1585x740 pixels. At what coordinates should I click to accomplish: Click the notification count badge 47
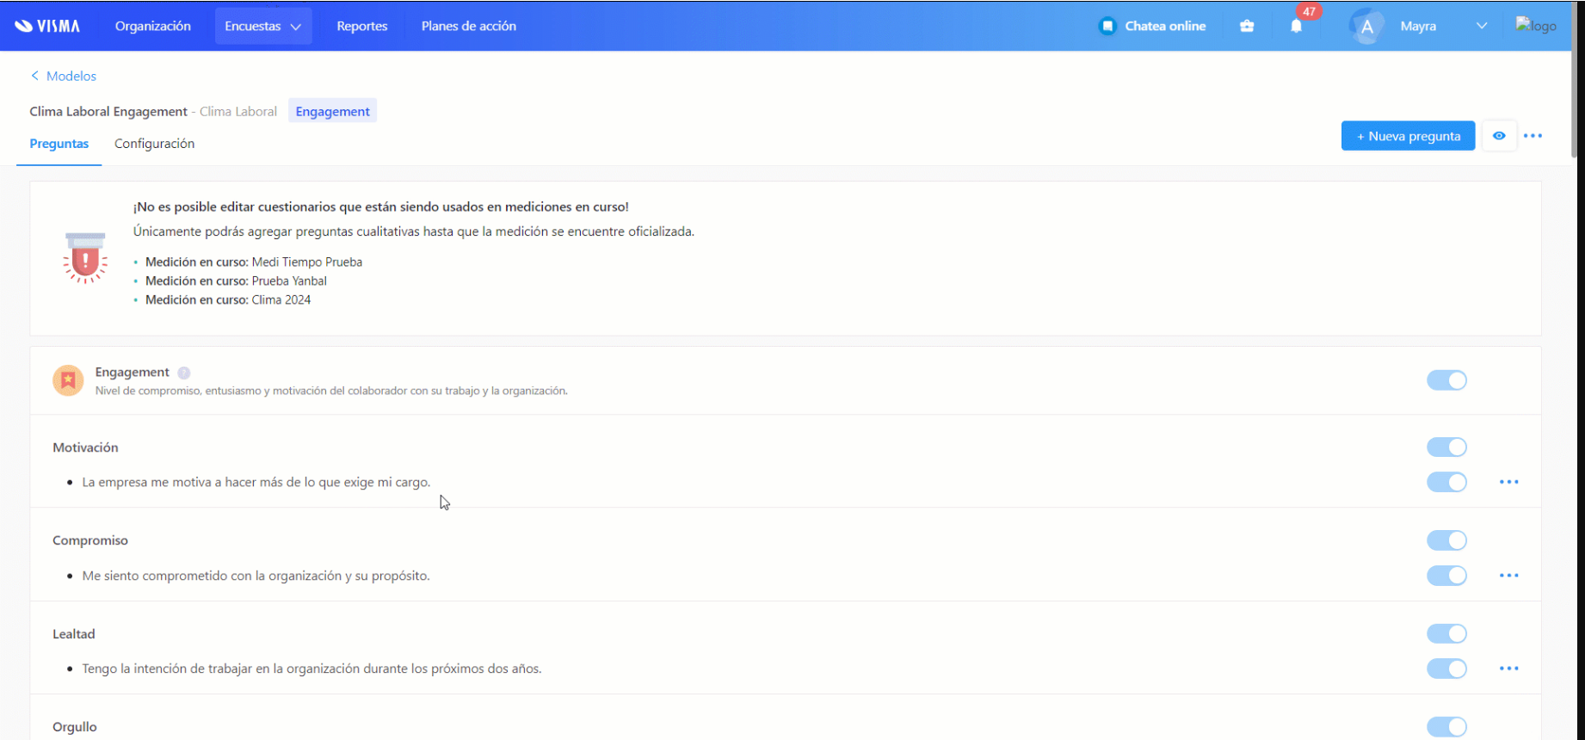1309,11
